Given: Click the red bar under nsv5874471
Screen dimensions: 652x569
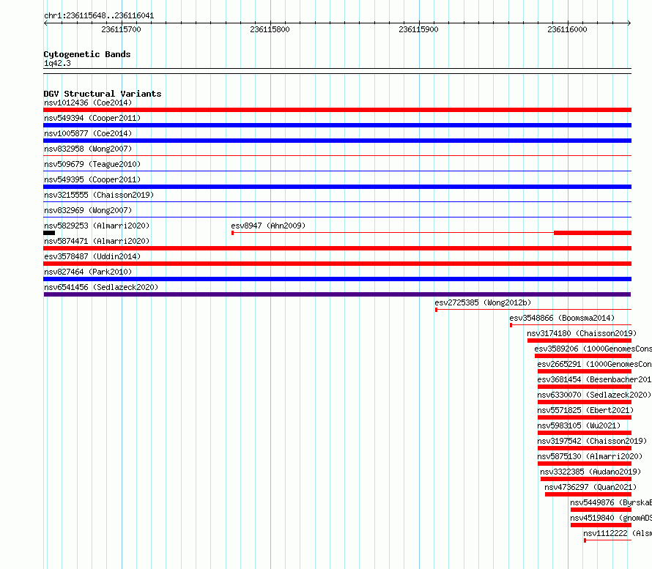Looking at the screenshot, I should [x=337, y=248].
